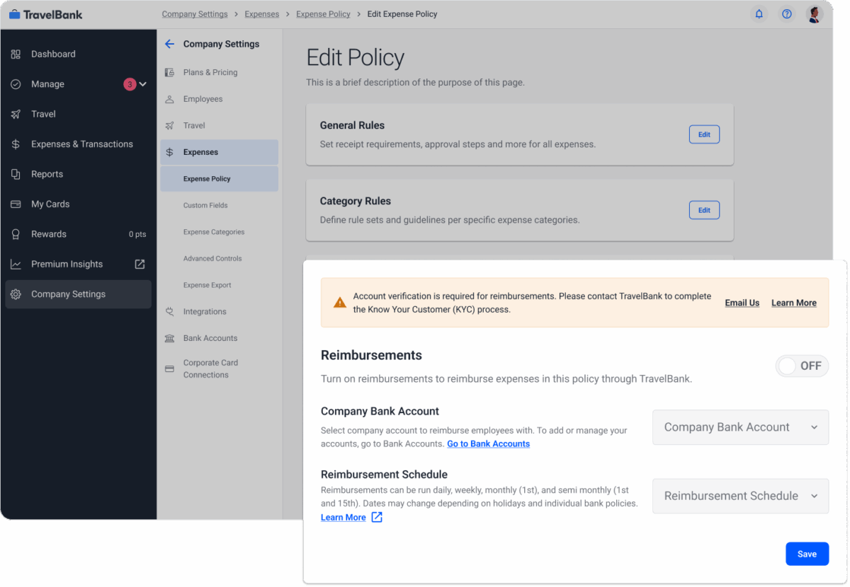Open Reports menu item
The width and height of the screenshot is (850, 587).
click(x=78, y=174)
